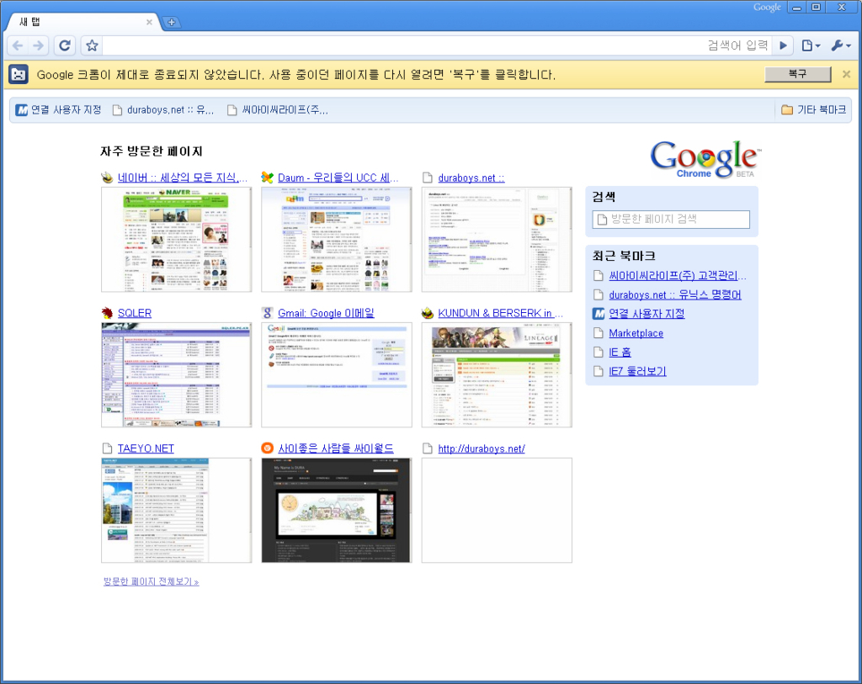Open 연결 사용자 지정 bookmark in bar
This screenshot has width=862, height=684.
point(58,110)
